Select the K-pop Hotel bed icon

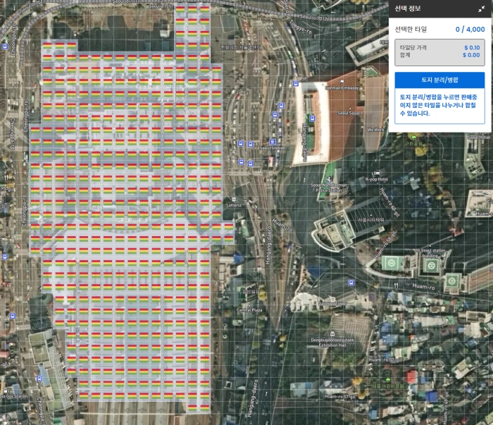coord(378,173)
